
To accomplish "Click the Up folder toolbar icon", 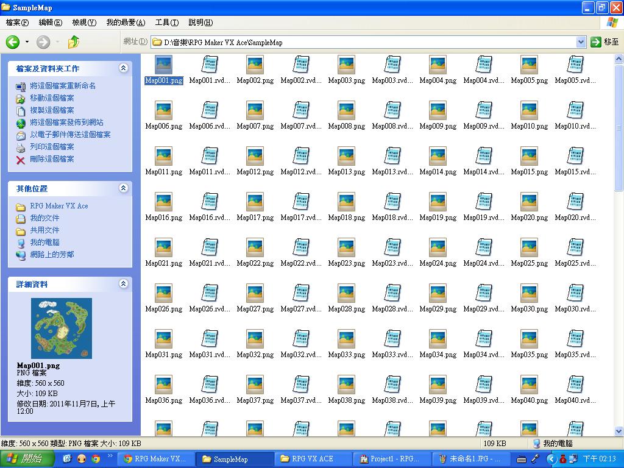I will [74, 42].
